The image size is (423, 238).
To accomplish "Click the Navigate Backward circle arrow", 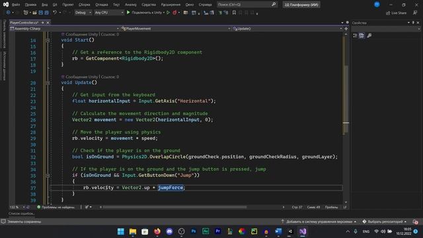I will [8, 13].
